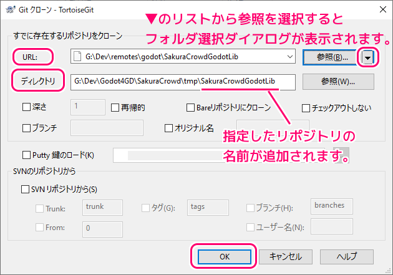This screenshot has height=275, width=393.
Task: Click into the ディレクトリ path field
Action: tap(181, 82)
